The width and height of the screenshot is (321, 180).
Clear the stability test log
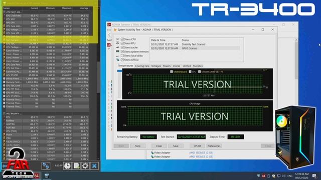click(159, 146)
